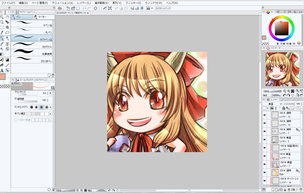Click the New file toolbar icon

(68, 8)
